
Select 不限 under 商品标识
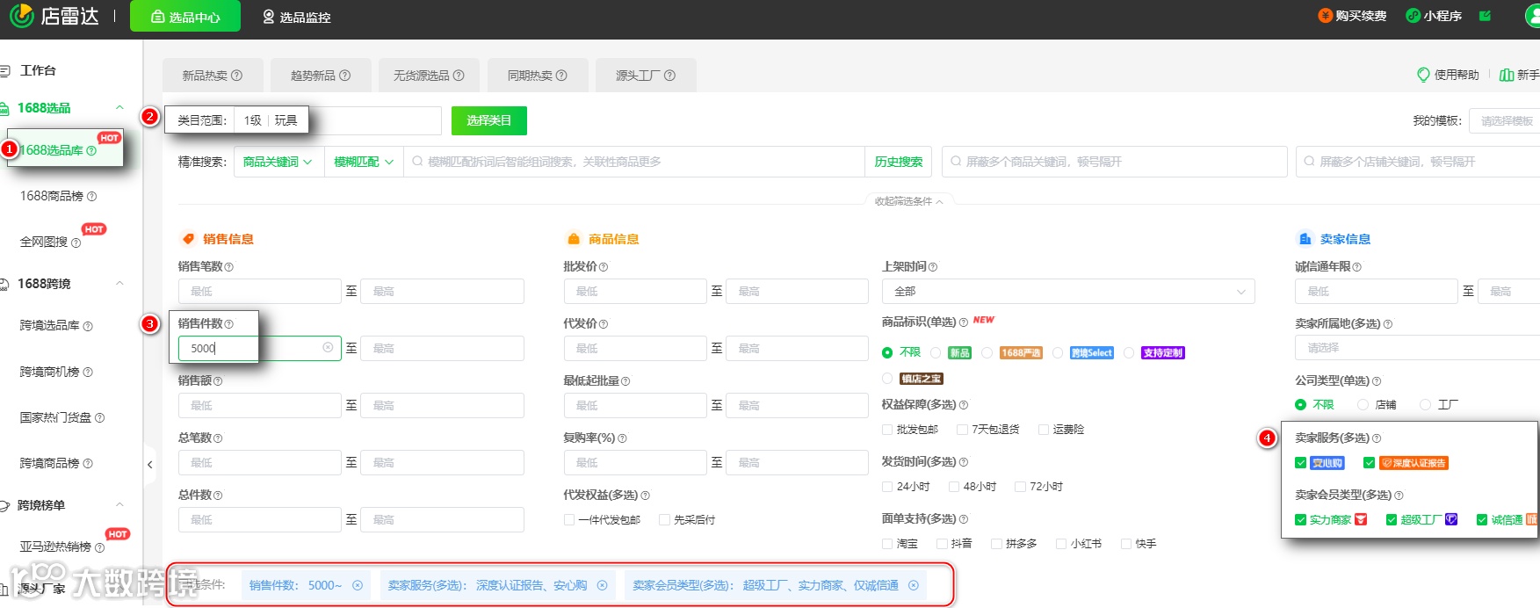point(887,352)
